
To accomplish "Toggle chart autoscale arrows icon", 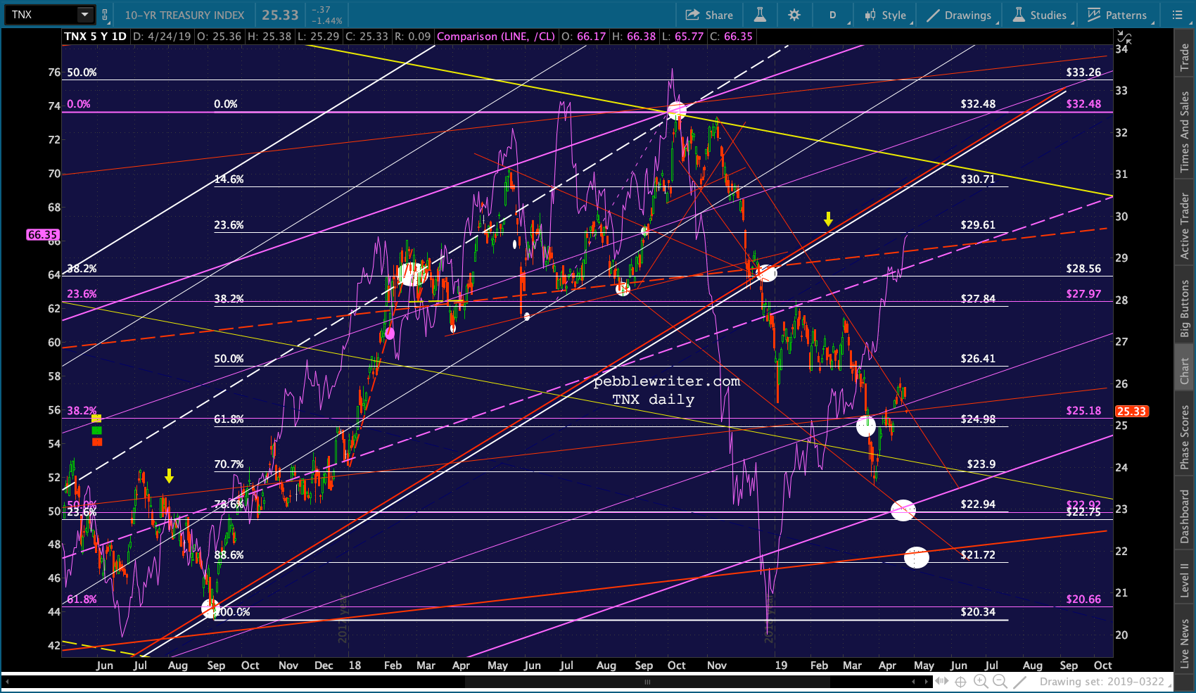I will (1124, 38).
